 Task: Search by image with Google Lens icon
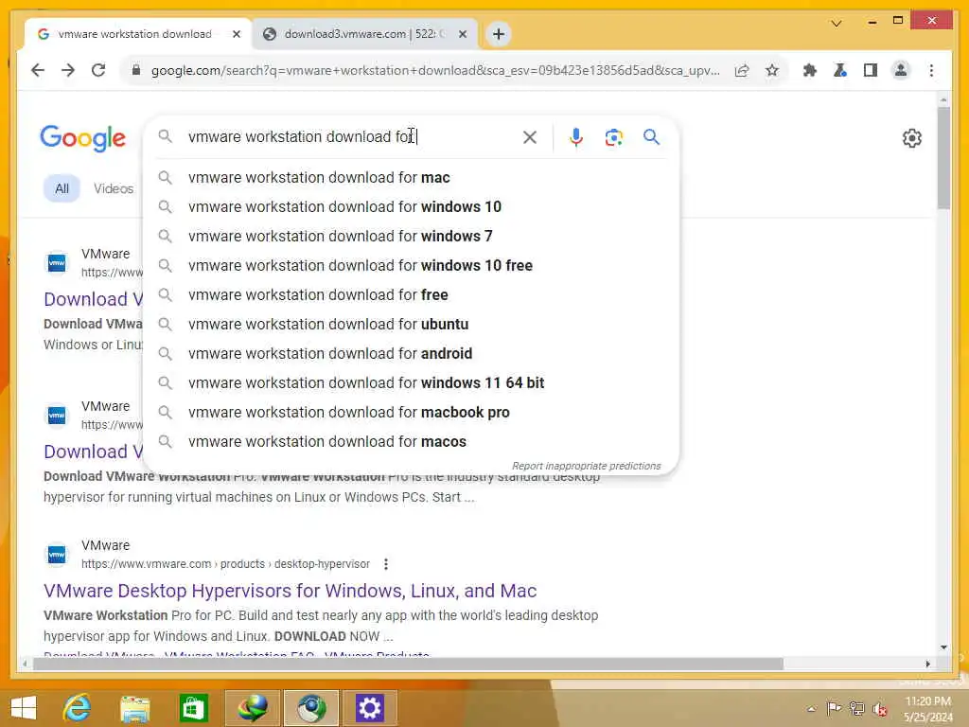(x=613, y=137)
